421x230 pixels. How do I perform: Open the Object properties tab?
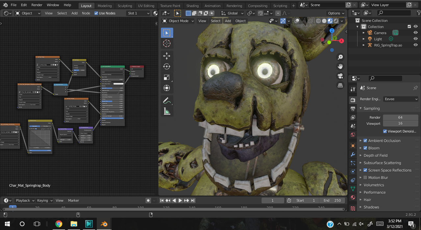click(353, 146)
